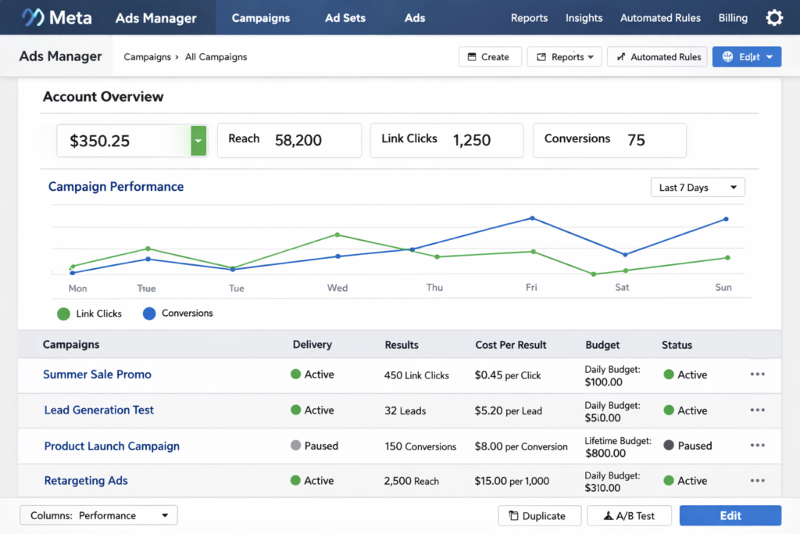Click the Automated Rules wand icon

coord(620,56)
